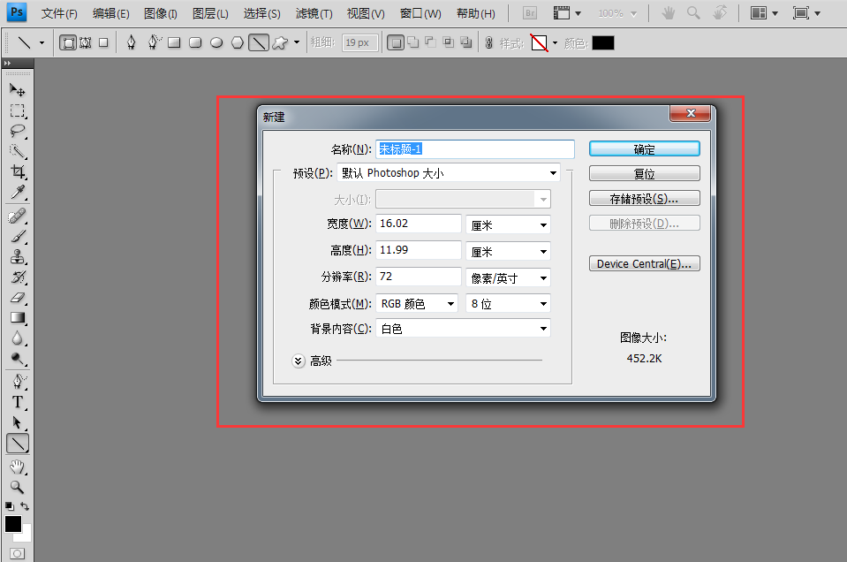Viewport: 847px width, 562px height.
Task: Open the 帮助(H) menu
Action: tap(476, 13)
